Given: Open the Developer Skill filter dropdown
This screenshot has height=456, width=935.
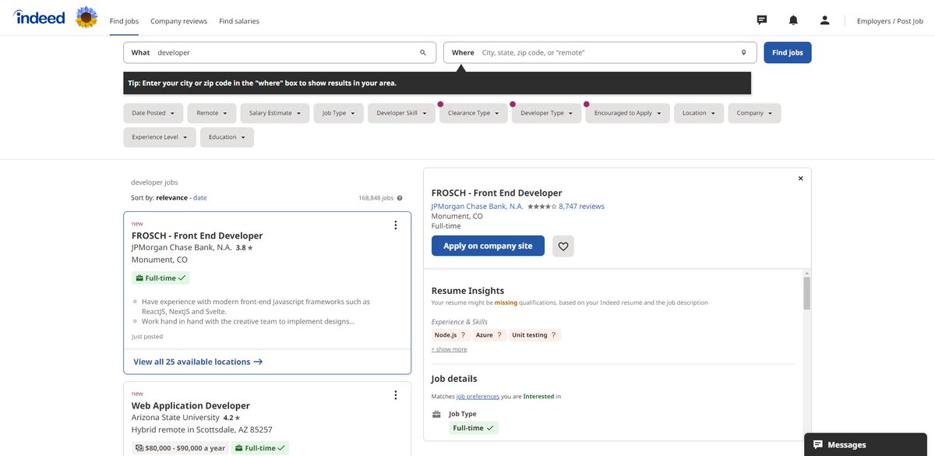Looking at the screenshot, I should click(401, 113).
